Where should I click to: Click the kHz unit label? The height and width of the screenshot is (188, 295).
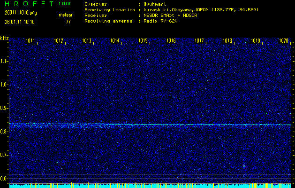(x=4, y=38)
